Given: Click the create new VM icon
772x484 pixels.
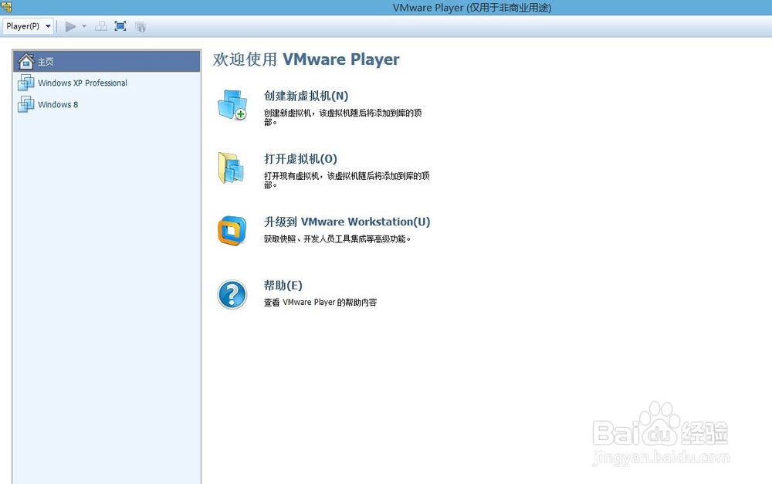Looking at the screenshot, I should [x=232, y=105].
